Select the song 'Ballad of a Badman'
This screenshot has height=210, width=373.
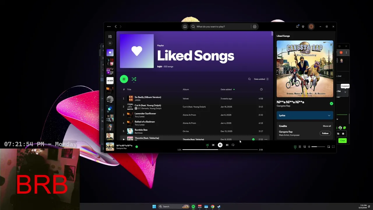point(145,122)
